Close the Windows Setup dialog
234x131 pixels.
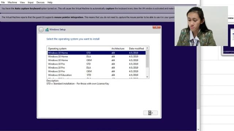tap(156, 27)
